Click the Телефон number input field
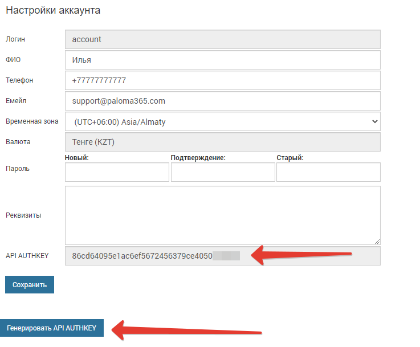The width and height of the screenshot is (420, 347). (222, 80)
